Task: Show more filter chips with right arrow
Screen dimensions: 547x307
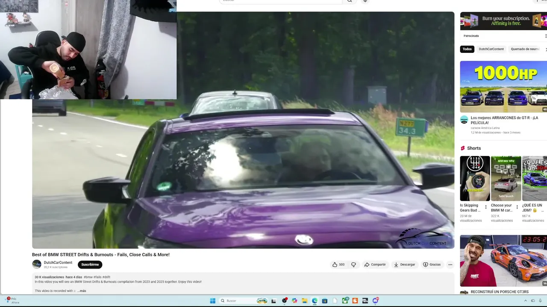Action: click(x=546, y=49)
